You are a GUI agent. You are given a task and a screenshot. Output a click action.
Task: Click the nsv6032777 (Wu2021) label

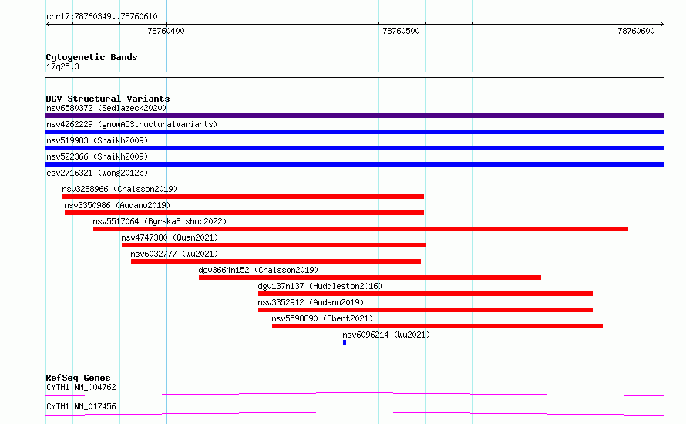(174, 254)
